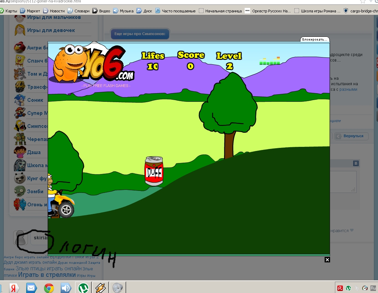
Task: Open the Ангри берс играть онлайн tag
Action: (26, 257)
